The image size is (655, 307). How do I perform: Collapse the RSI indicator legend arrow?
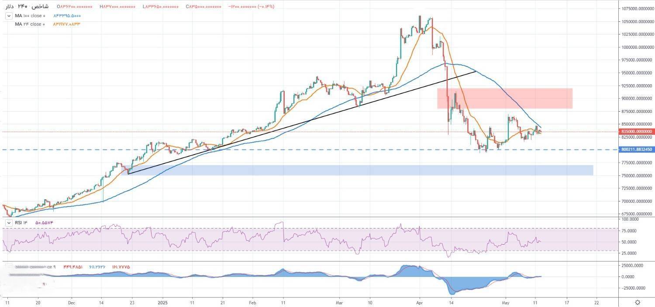pyautogui.click(x=8, y=222)
